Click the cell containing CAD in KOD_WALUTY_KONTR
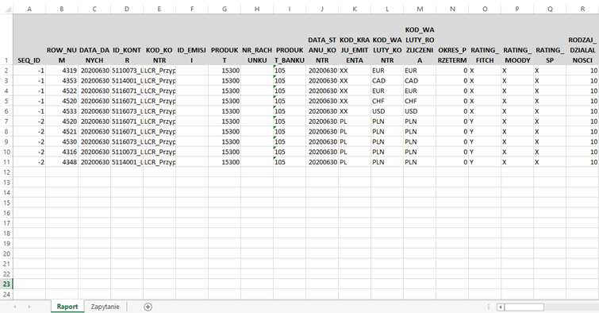The image size is (599, 313). [387, 81]
